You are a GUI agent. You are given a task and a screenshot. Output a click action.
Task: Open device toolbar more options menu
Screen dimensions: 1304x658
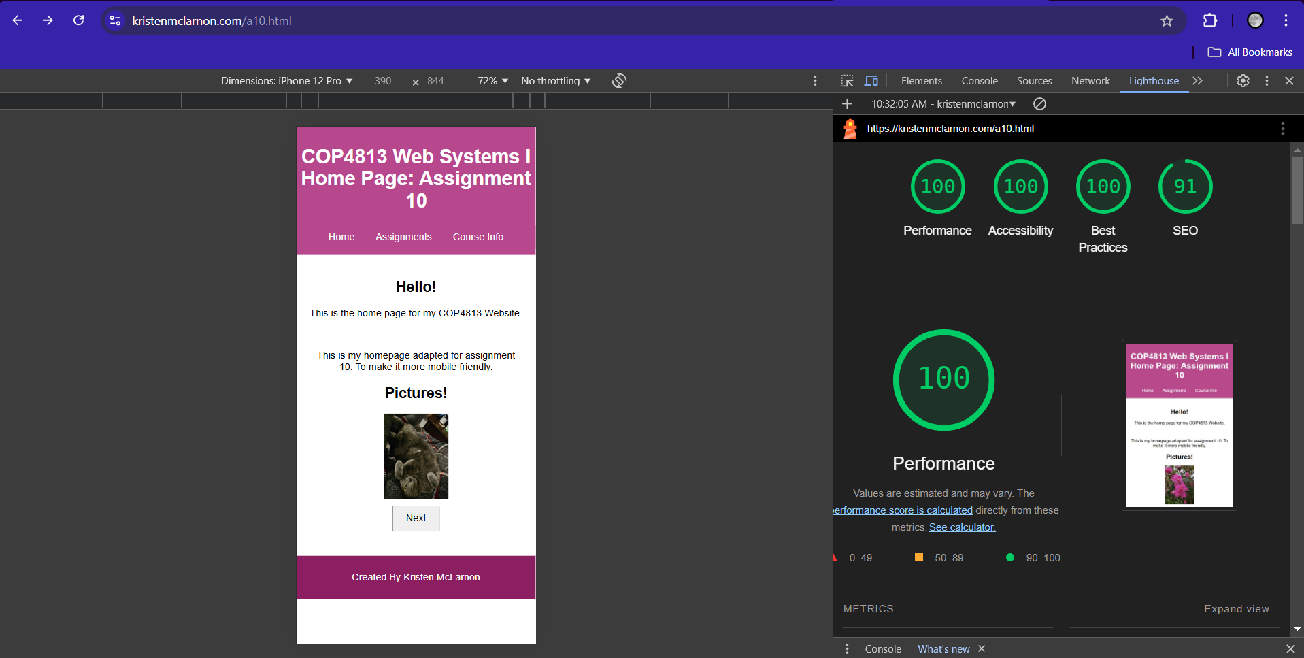(815, 81)
